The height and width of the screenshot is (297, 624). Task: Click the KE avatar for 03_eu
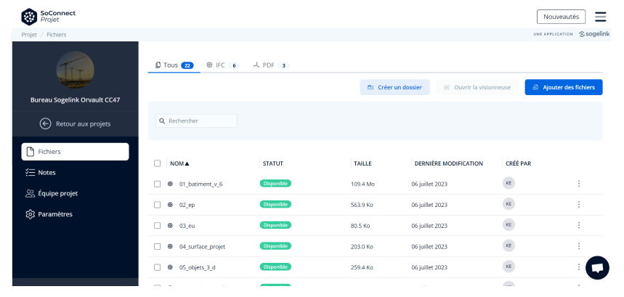coord(508,224)
